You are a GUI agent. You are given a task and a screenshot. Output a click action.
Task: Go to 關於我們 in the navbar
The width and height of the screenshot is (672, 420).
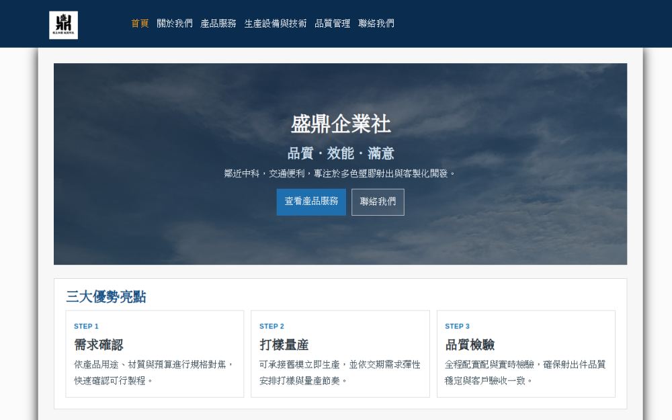[x=175, y=24]
